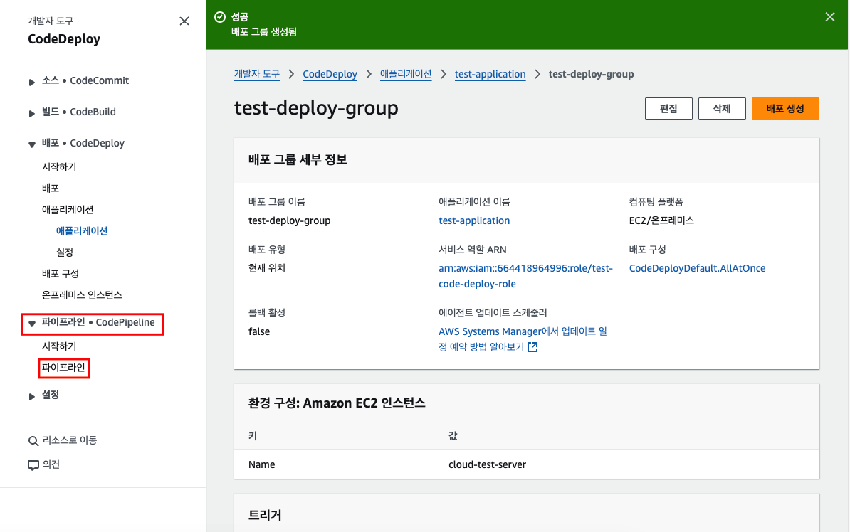
Task: Collapse the 배포 • CodeDeploy section
Action: tap(31, 144)
